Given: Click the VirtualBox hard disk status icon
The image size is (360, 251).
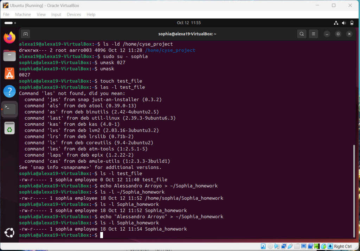Looking at the screenshot, I should [263, 246].
